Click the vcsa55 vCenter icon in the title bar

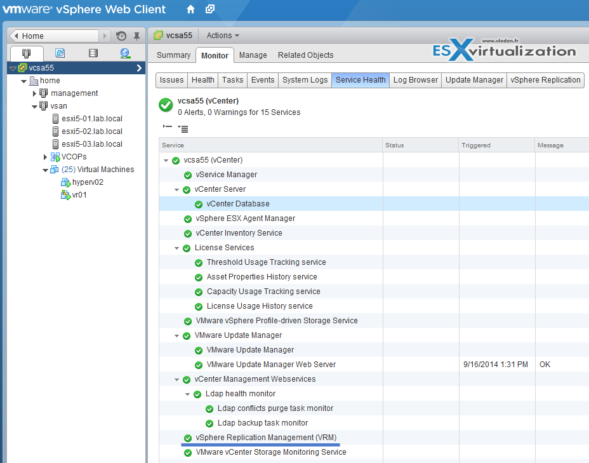pyautogui.click(x=159, y=36)
